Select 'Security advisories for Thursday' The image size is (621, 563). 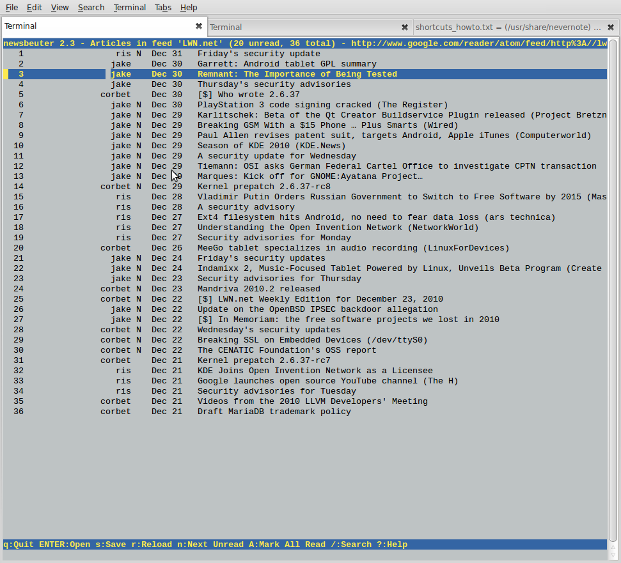click(305, 279)
